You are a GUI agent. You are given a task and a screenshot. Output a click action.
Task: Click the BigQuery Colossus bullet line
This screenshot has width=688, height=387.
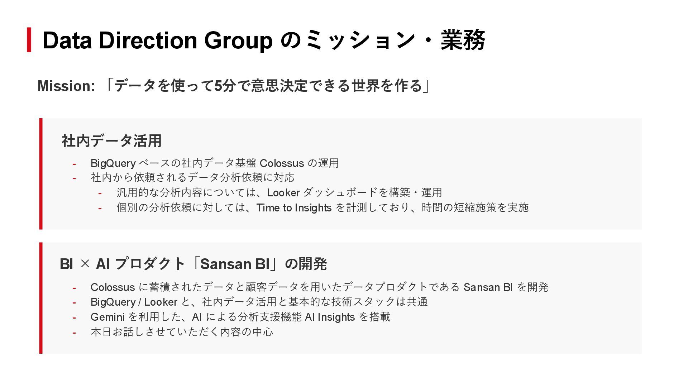214,163
